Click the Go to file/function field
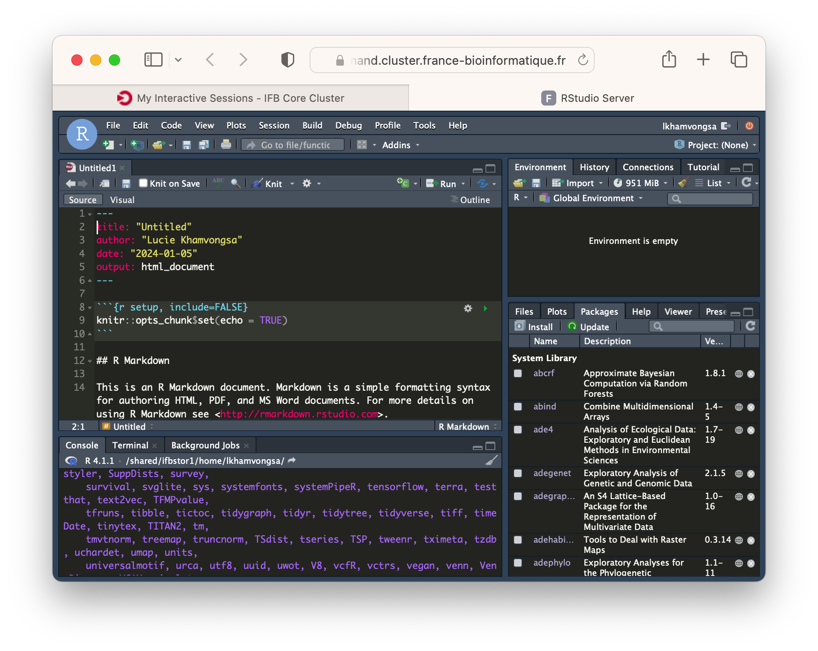 (293, 145)
